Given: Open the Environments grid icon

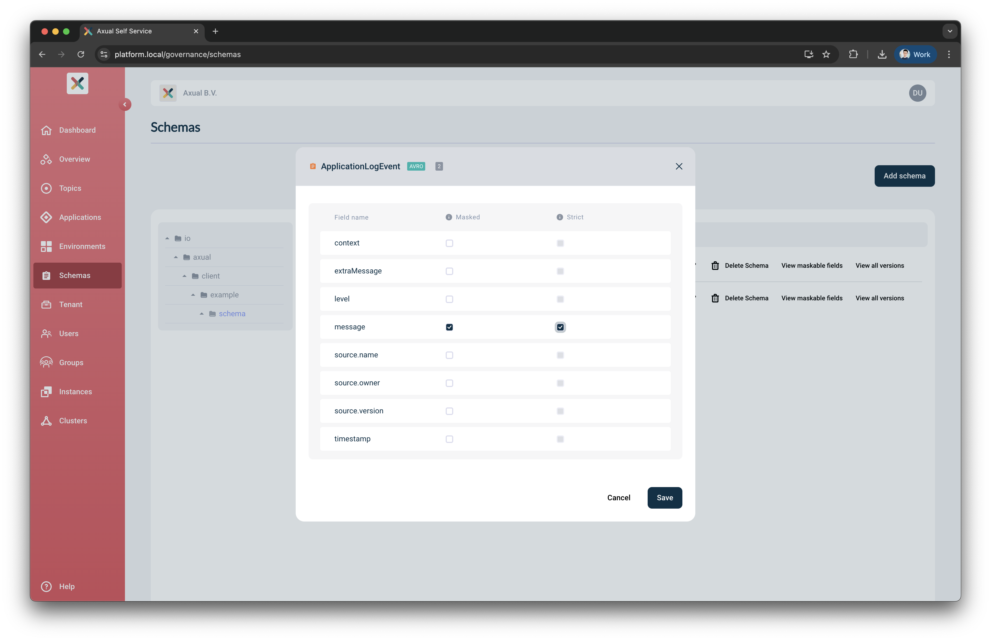Looking at the screenshot, I should coord(46,246).
